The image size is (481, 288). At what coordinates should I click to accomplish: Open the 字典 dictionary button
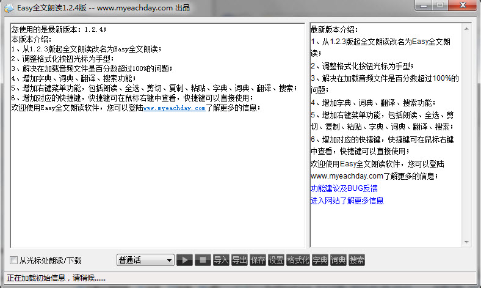pos(320,260)
